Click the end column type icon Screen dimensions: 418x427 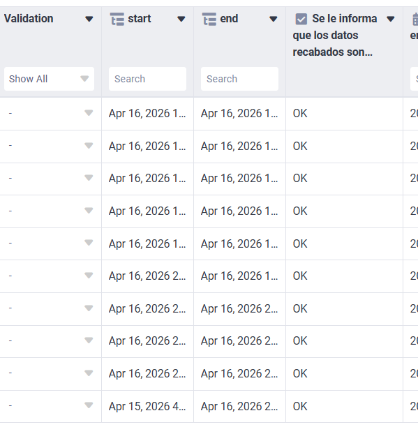[x=209, y=19]
